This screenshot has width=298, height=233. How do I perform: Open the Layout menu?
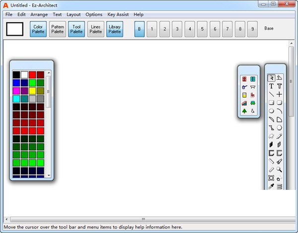pos(74,14)
